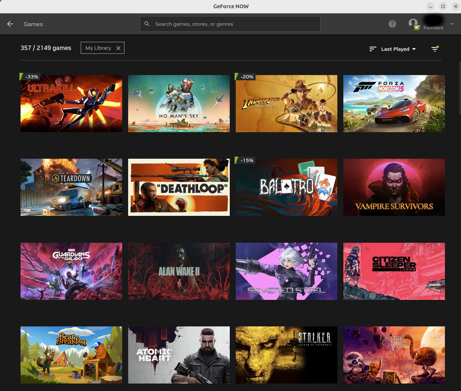The image size is (461, 391).
Task: Expand the account menu arrow
Action: pos(452,24)
